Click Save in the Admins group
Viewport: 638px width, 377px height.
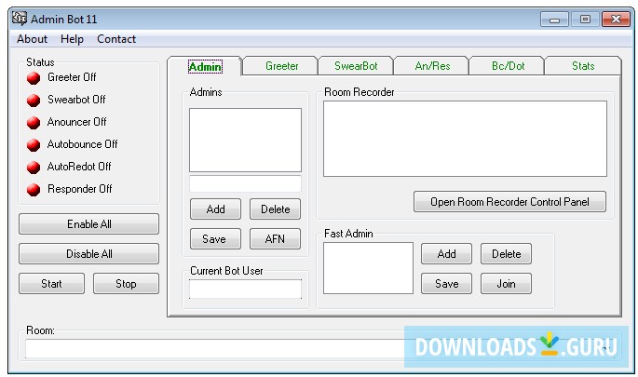[215, 238]
